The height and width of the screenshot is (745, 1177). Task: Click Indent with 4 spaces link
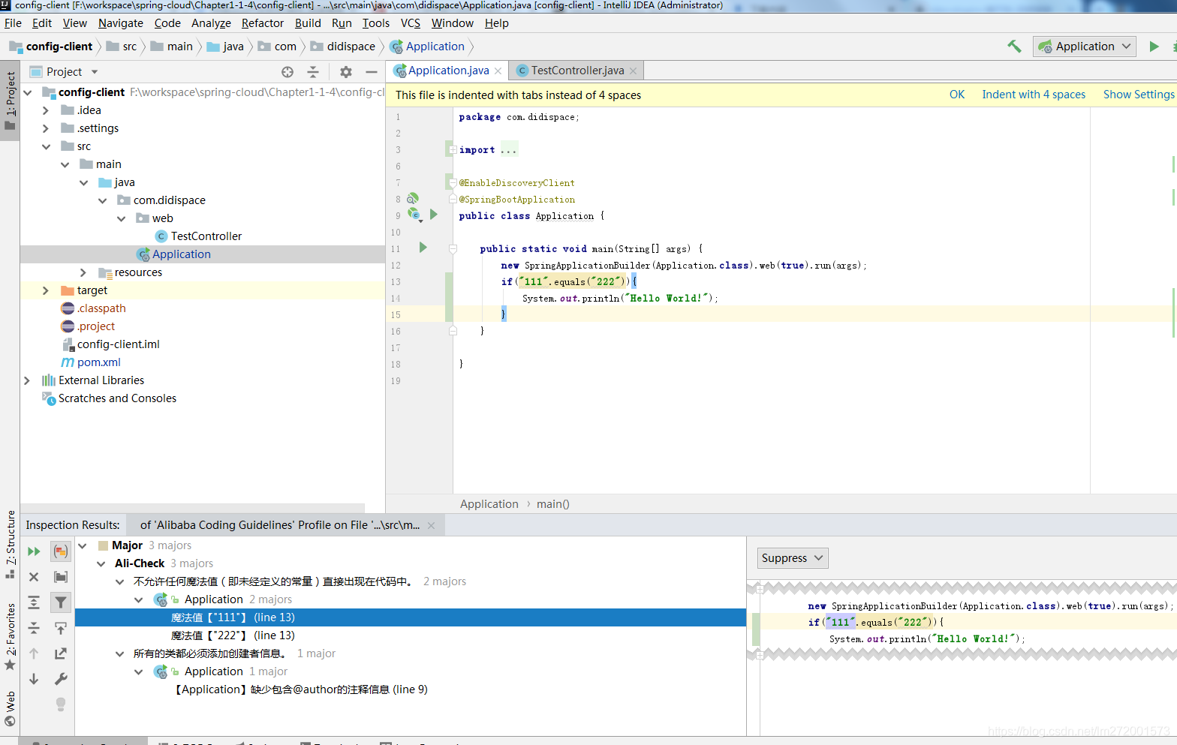[x=1034, y=95]
